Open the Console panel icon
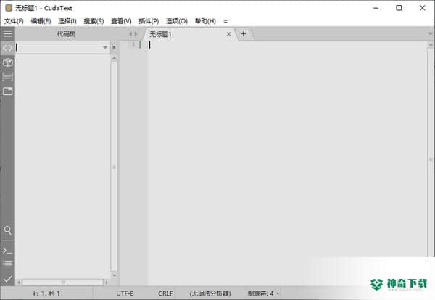The image size is (435, 300). [x=7, y=251]
